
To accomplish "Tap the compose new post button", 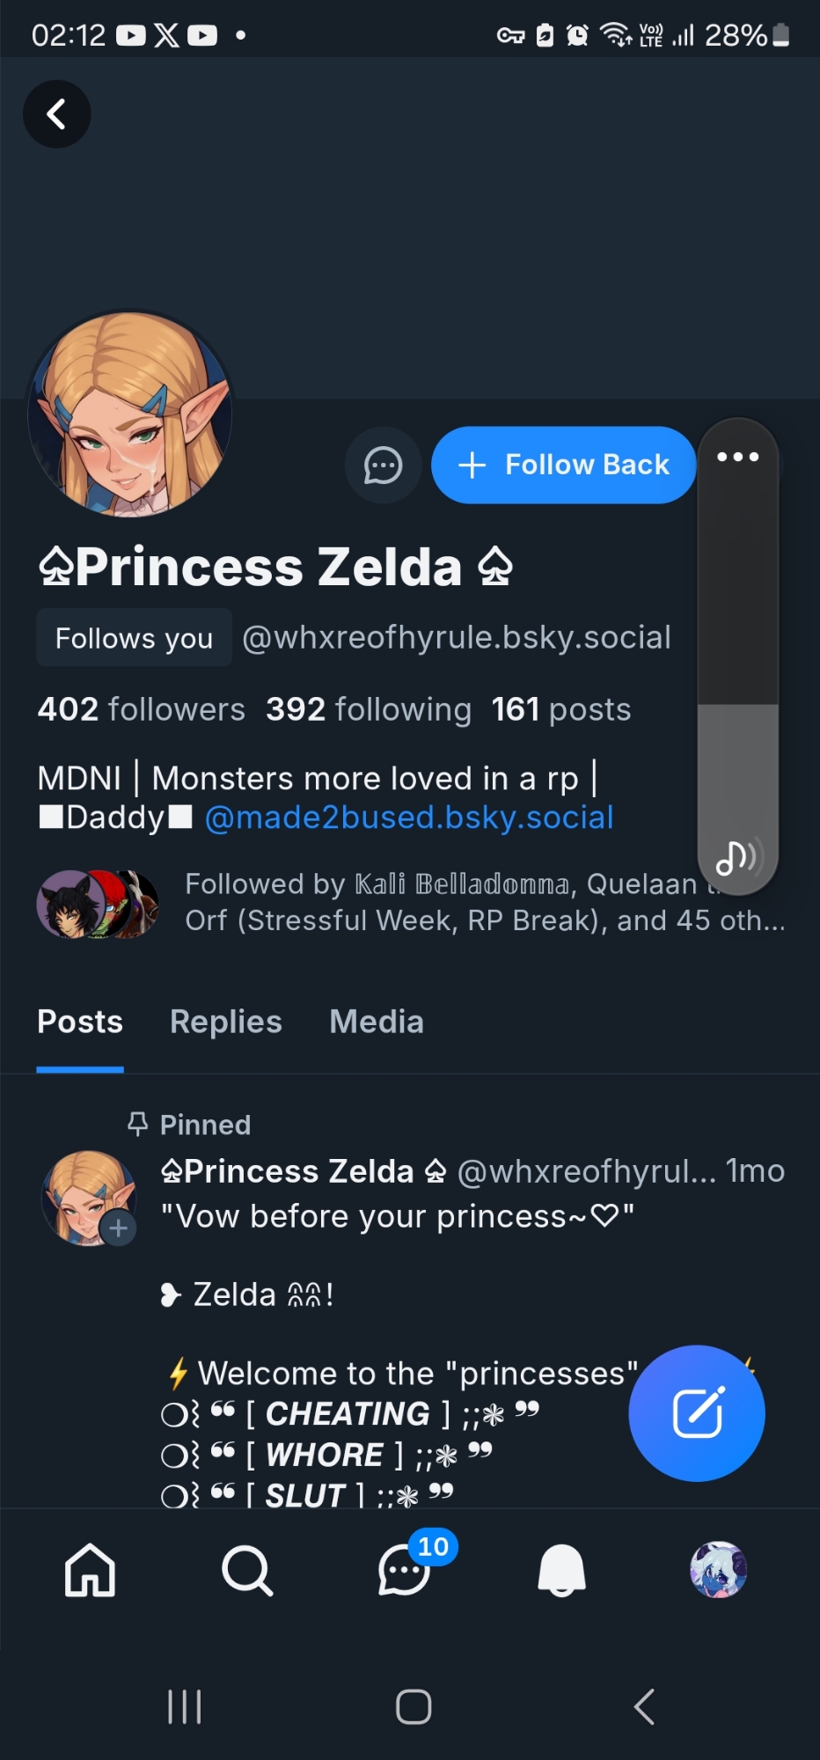I will [697, 1413].
